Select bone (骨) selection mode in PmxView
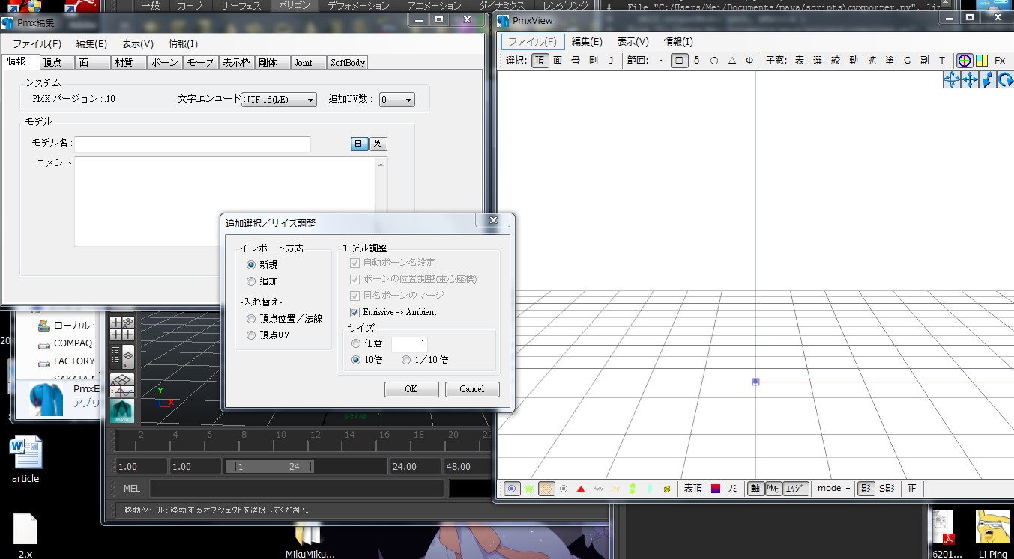This screenshot has width=1014, height=559. 576,61
